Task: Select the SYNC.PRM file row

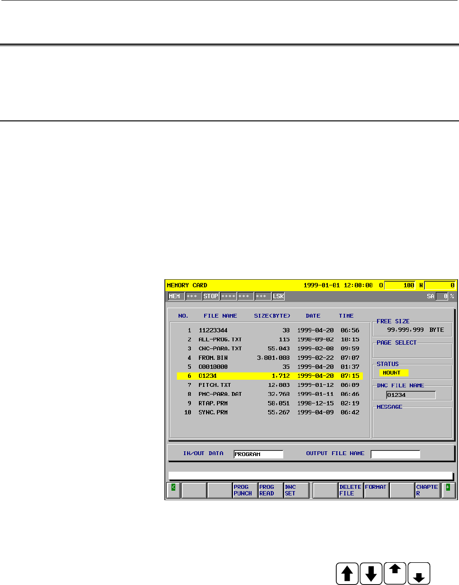Action: click(270, 412)
